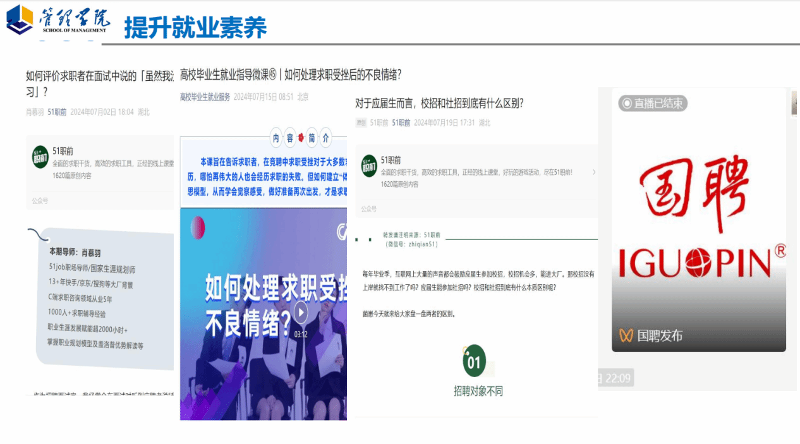Click the 公众号 label in left card
Screen dimensions: 800x444
coord(40,201)
